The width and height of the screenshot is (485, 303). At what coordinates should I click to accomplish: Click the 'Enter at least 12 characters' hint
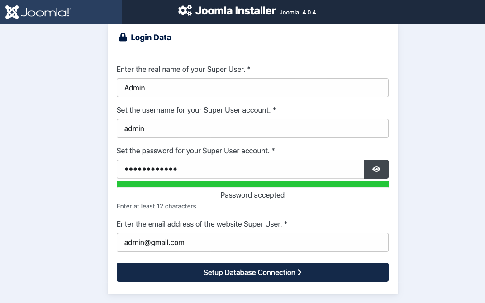[x=157, y=206]
